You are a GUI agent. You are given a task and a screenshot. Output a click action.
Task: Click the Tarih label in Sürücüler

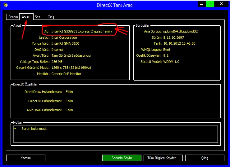pos(158,43)
